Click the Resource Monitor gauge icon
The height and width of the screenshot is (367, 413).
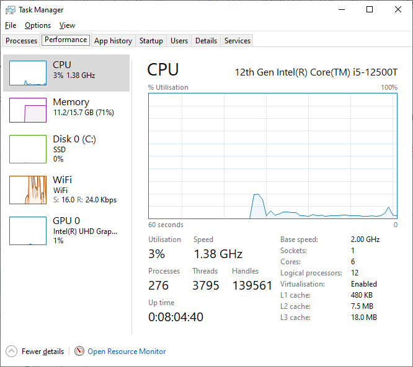tap(79, 352)
